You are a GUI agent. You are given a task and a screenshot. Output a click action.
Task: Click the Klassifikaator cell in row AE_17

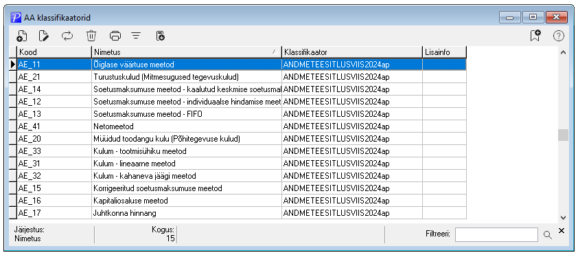click(352, 213)
